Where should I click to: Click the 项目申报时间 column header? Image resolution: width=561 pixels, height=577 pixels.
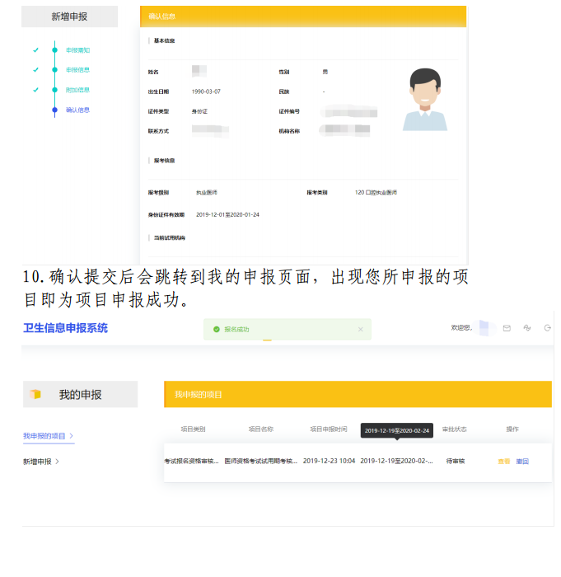[328, 429]
